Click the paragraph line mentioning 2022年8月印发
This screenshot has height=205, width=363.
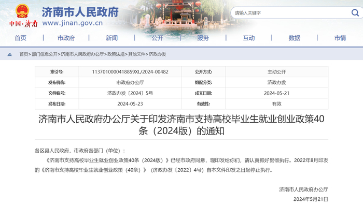(x=187, y=160)
